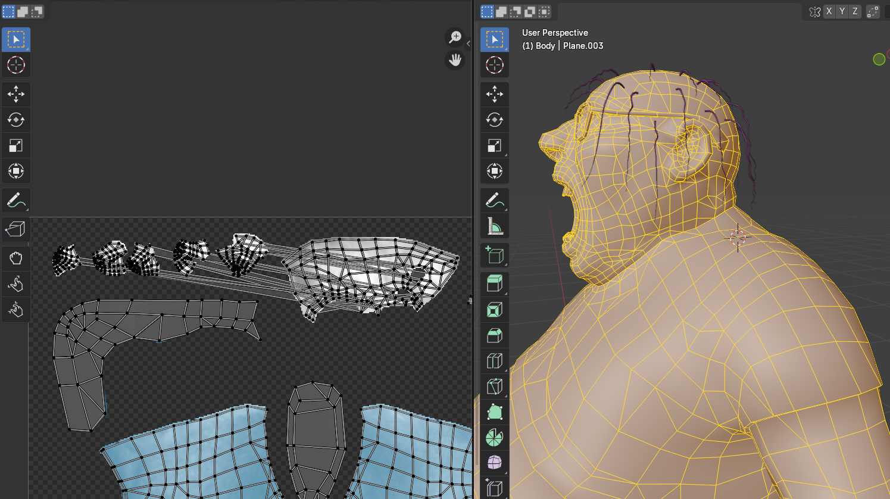Pick the Loop Cut tool

(x=494, y=361)
